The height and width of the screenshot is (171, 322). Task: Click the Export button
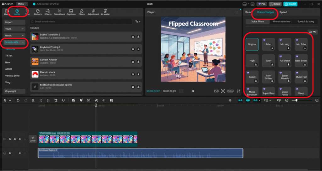click(x=290, y=4)
